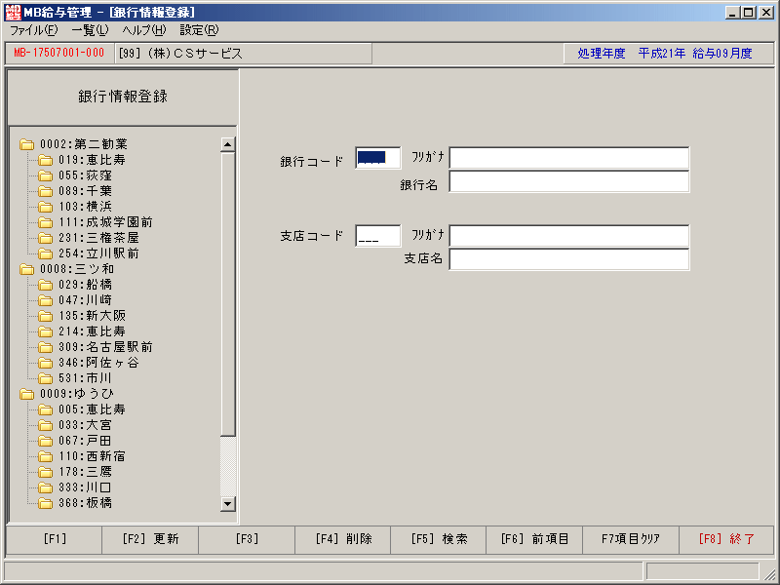Click the 支店コード input field
The height and width of the screenshot is (585, 780).
pyautogui.click(x=378, y=236)
